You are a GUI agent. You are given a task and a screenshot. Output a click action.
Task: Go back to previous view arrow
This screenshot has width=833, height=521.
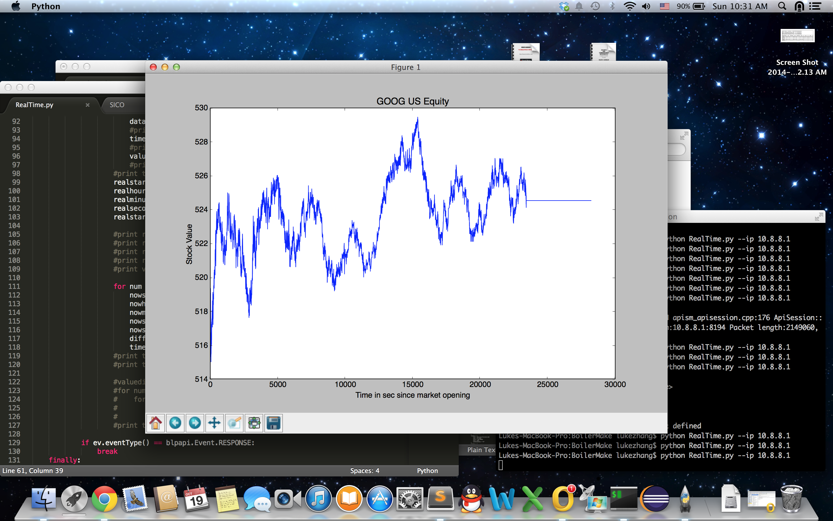175,423
